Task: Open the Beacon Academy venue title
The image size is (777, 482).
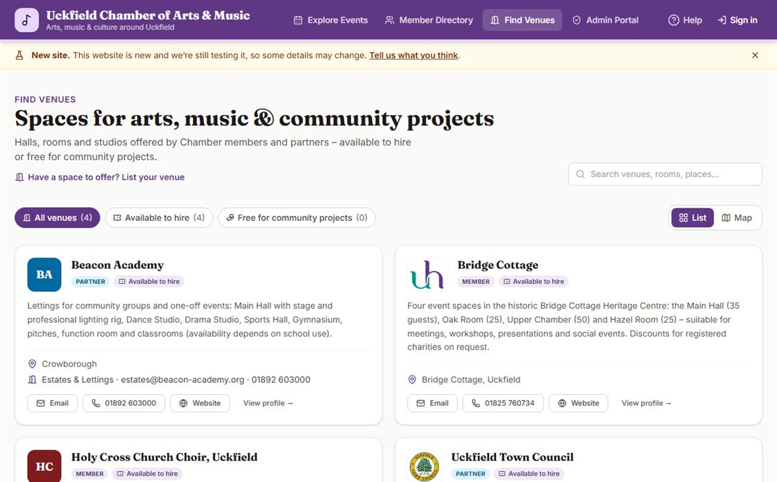Action: click(117, 265)
